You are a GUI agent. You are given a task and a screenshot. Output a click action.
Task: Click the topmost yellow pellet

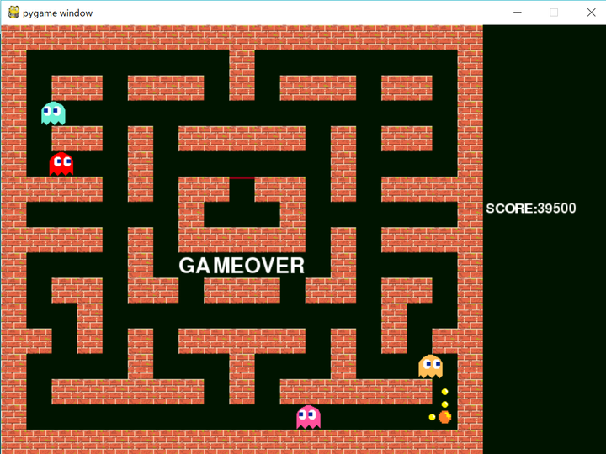coord(445,392)
